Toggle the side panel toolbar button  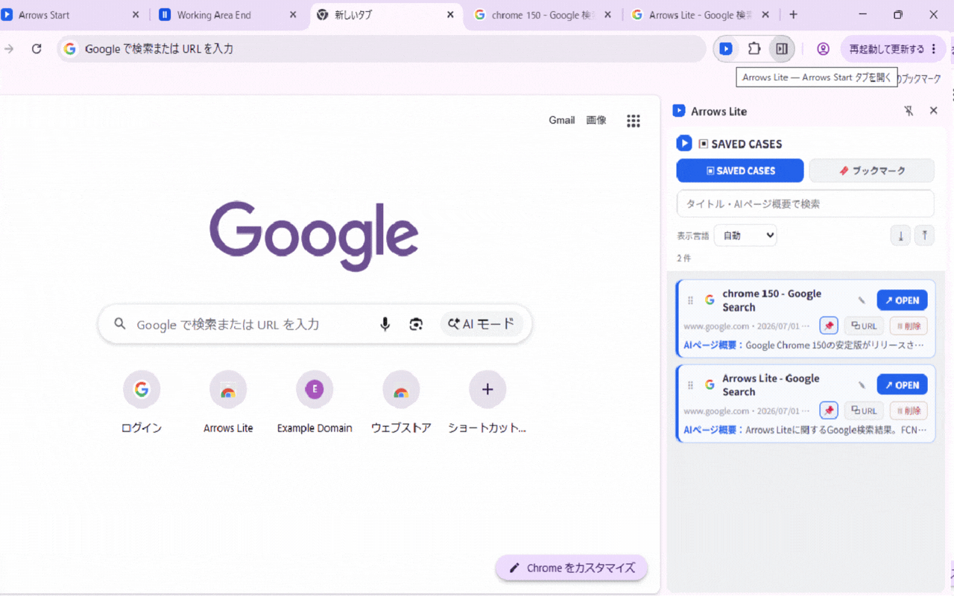781,48
